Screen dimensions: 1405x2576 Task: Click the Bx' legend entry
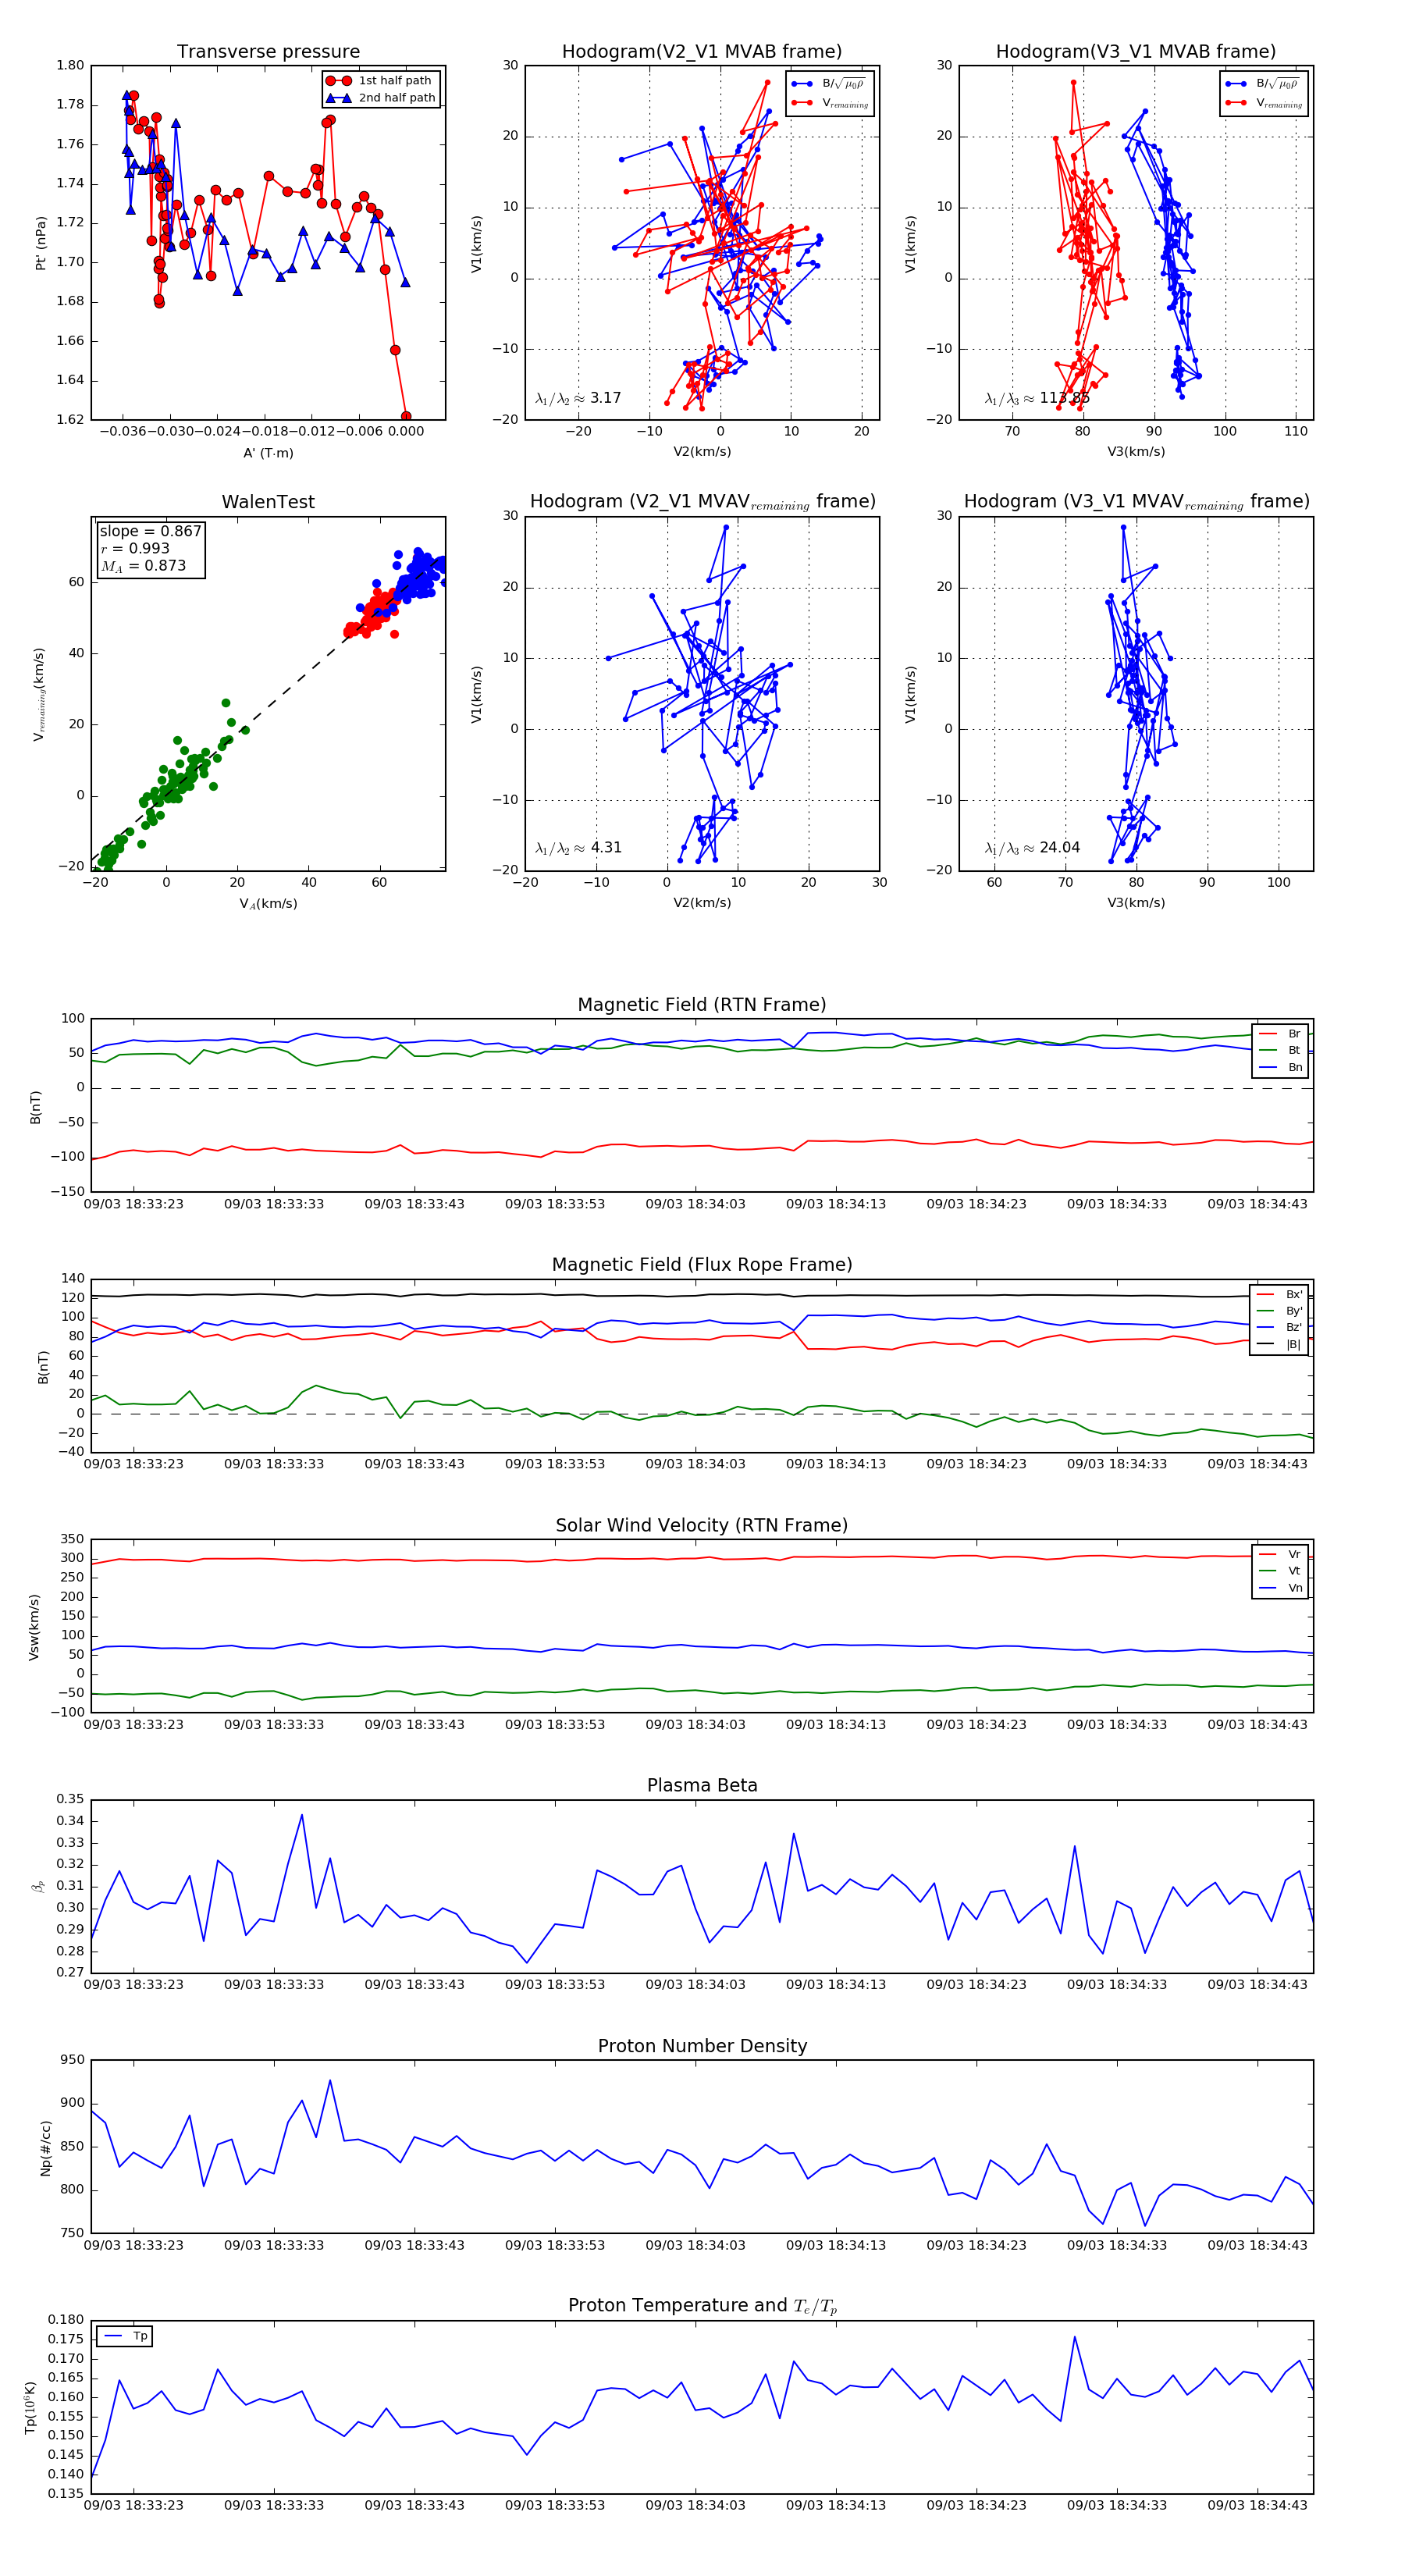tap(1279, 1294)
